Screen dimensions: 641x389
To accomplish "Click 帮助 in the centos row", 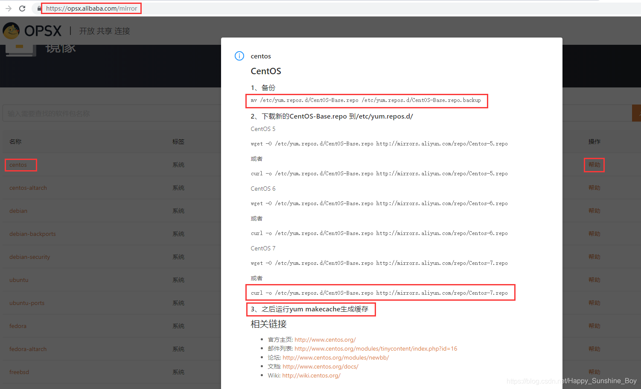I will 594,165.
